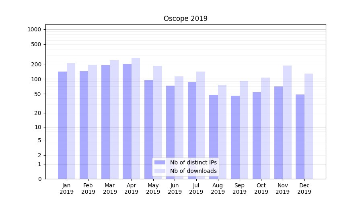Click the Jan 2019 distinct IPs bar
Image resolution: width=362 pixels, height=201 pixels.
(x=62, y=125)
